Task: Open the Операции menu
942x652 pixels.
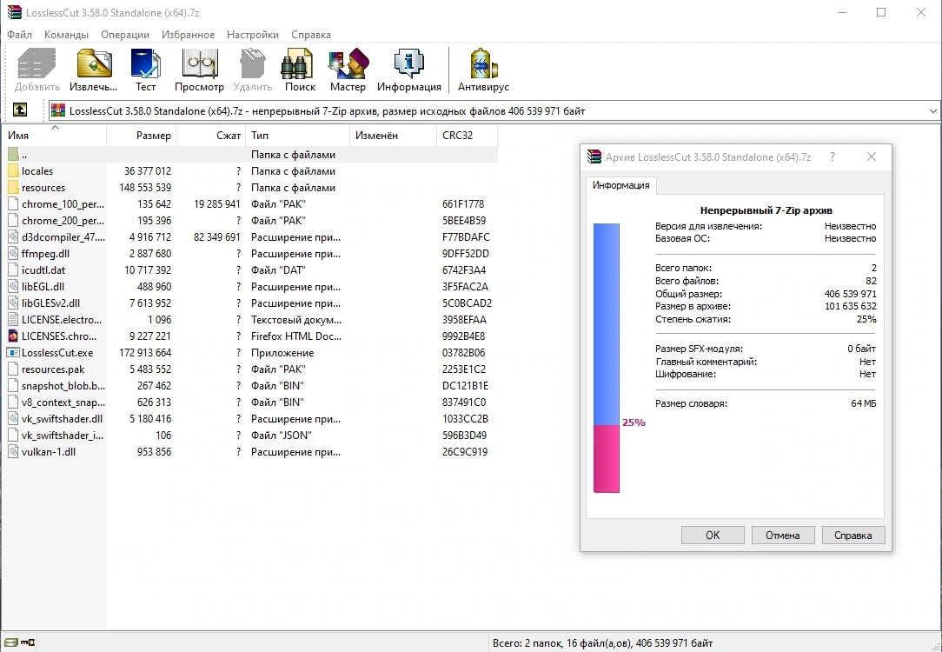Action: [125, 35]
